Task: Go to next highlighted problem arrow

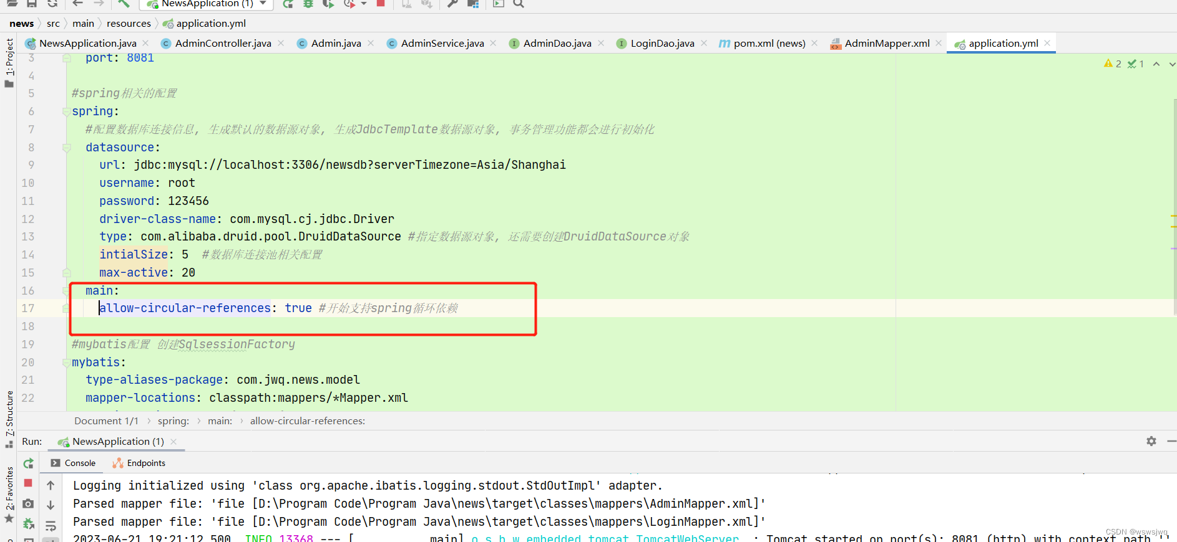Action: (1171, 64)
